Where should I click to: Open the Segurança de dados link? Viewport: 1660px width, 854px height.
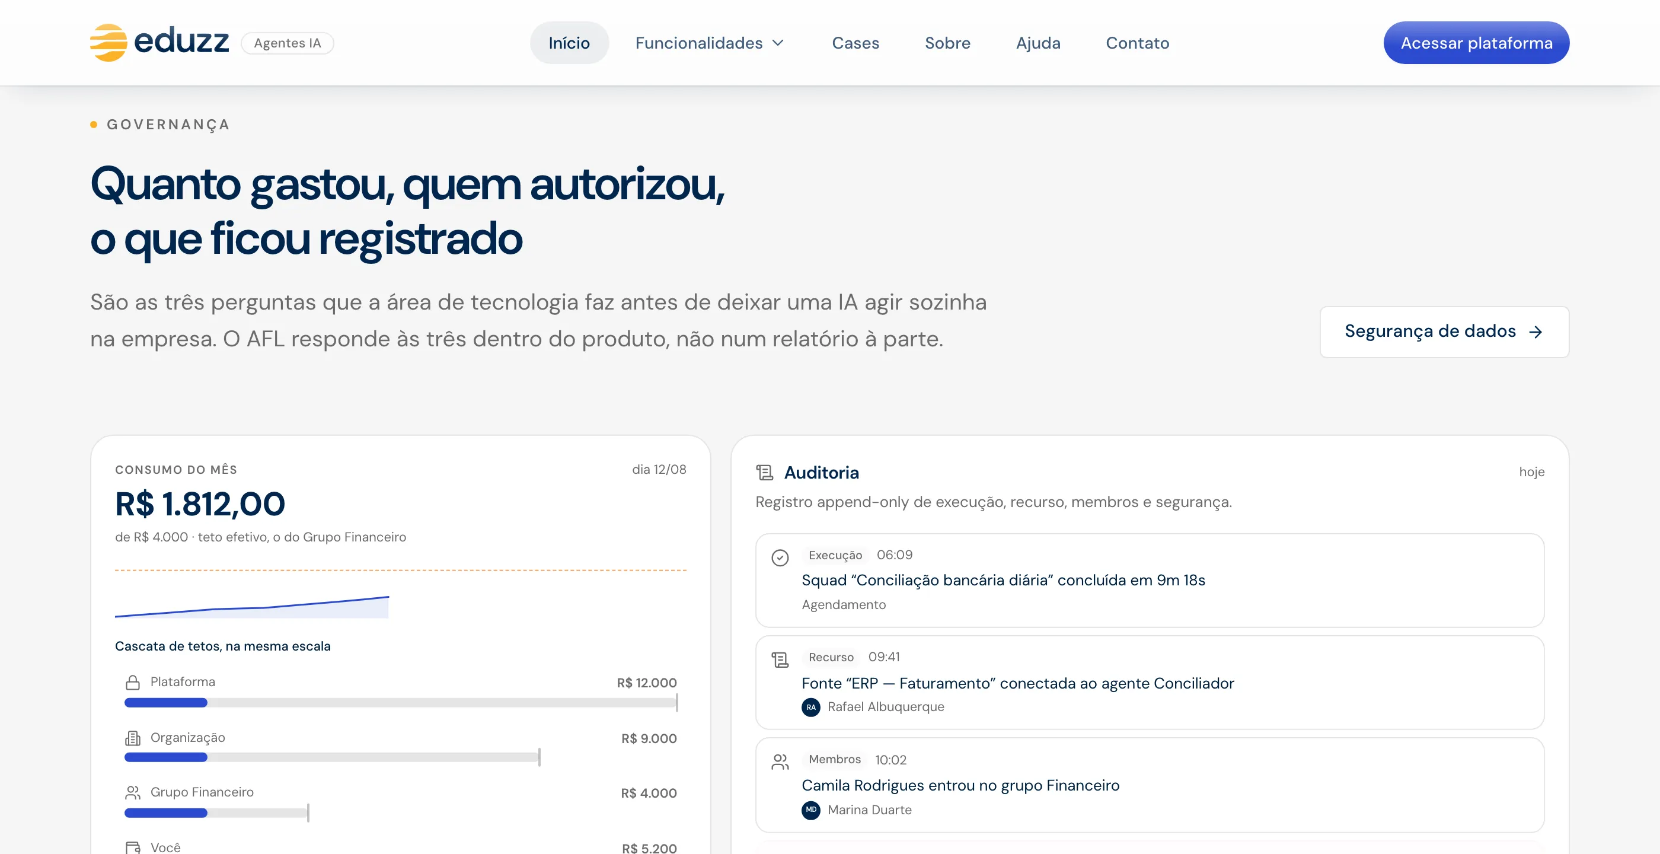point(1444,332)
